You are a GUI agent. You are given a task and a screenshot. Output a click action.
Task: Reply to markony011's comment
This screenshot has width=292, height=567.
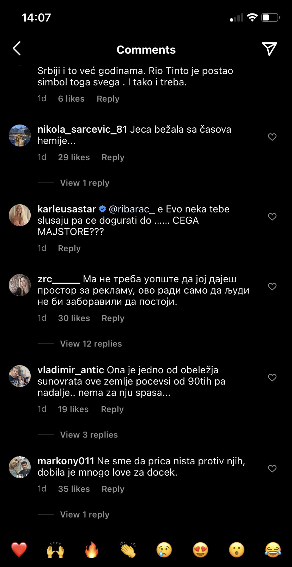113,489
